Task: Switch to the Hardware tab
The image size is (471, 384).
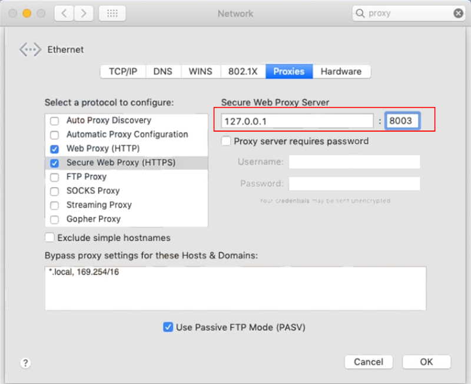Action: click(x=341, y=71)
